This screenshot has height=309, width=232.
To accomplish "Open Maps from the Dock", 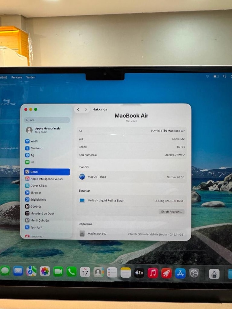I will click(31, 271).
